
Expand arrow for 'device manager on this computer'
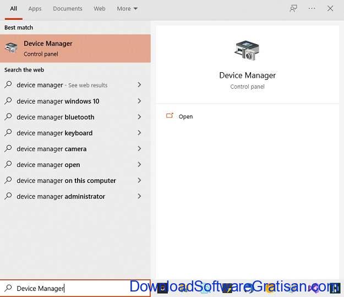click(x=139, y=180)
